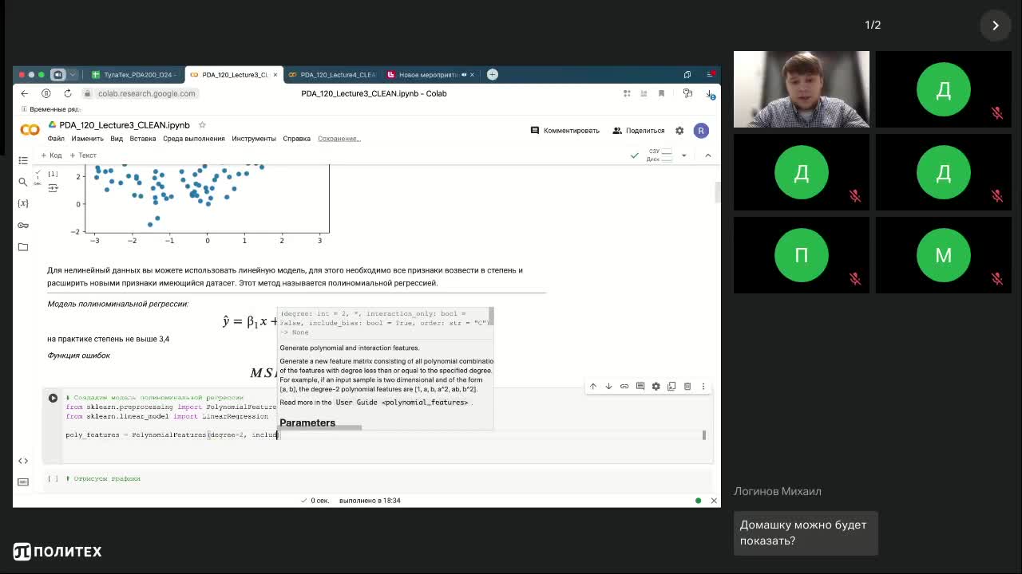The image size is (1022, 574).
Task: Click the Colab logo
Action: pos(30,130)
